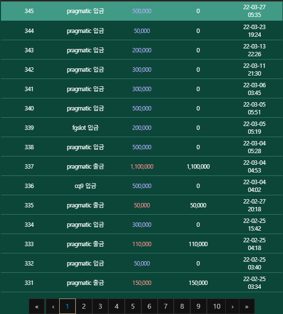Viewport: 283px width, 314px height.
Task: Go to next page with › button
Action: click(233, 306)
